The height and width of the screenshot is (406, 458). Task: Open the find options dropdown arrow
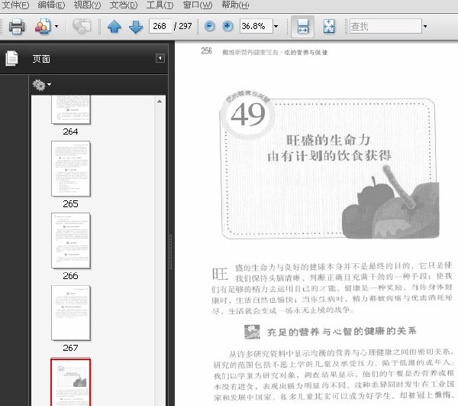click(x=425, y=27)
